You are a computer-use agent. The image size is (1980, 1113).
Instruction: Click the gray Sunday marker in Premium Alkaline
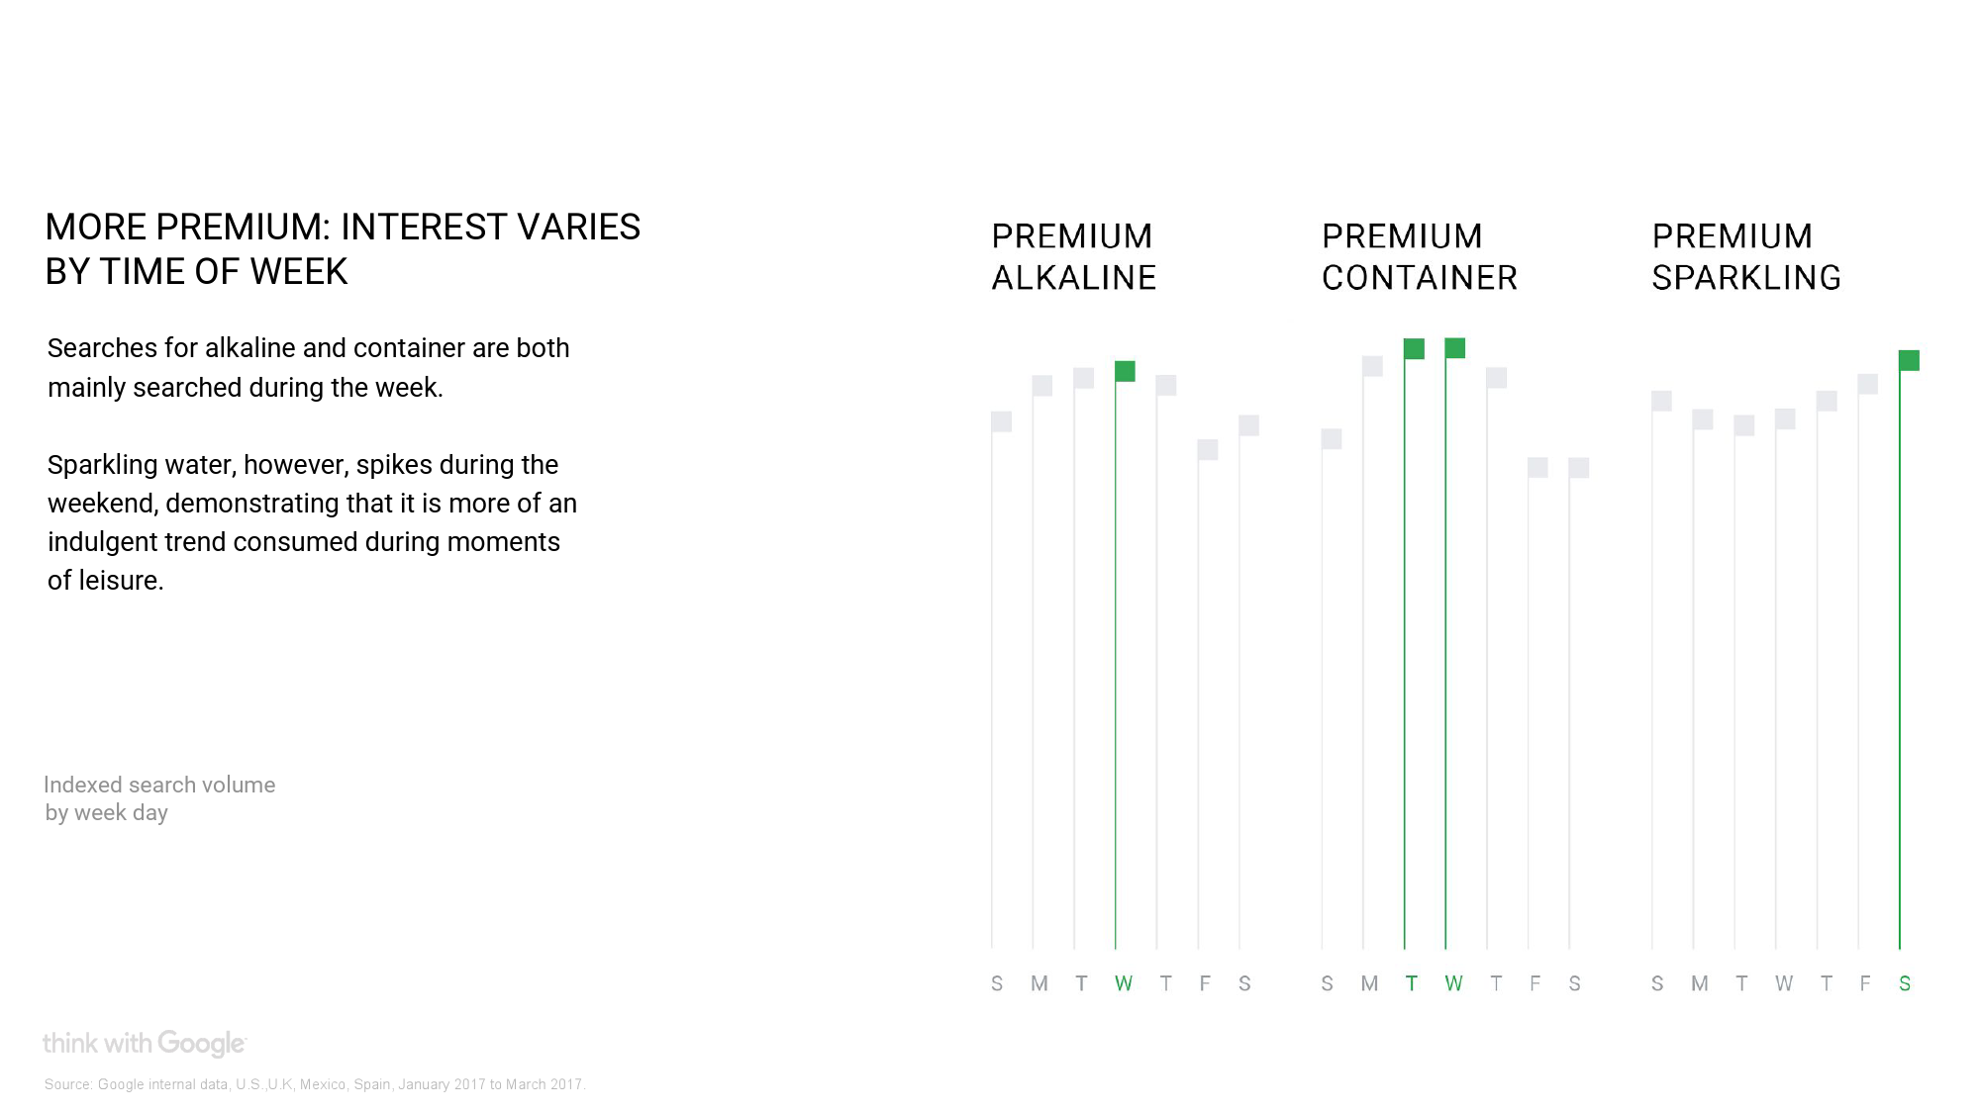coord(1001,421)
